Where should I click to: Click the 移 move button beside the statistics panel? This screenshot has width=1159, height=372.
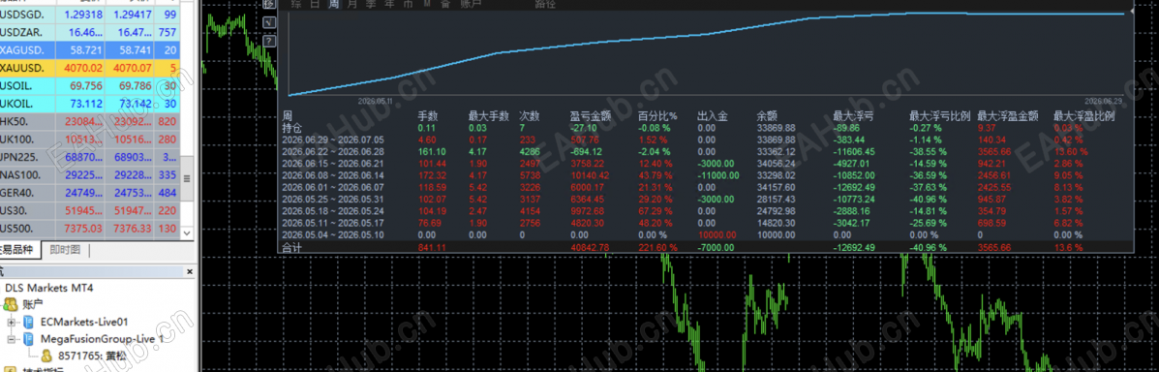pyautogui.click(x=270, y=5)
